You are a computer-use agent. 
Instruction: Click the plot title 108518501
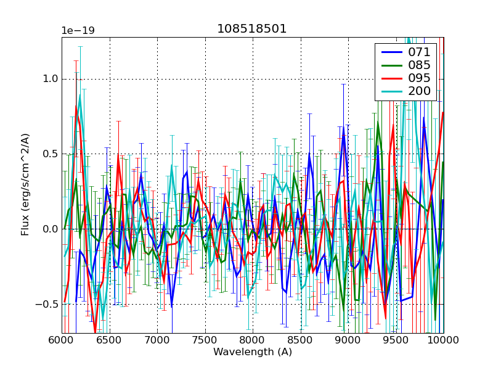(x=252, y=29)
